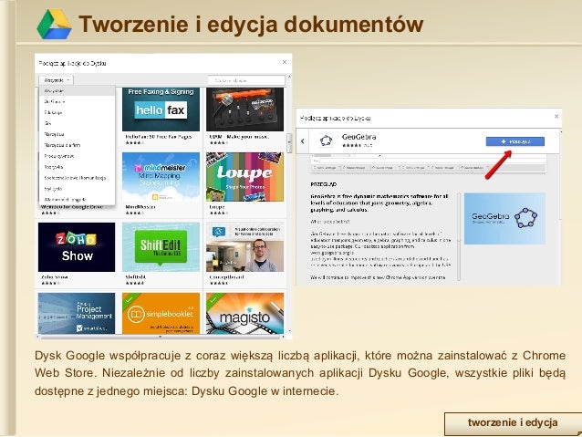Click the ShiftEdit app name label

[x=136, y=277]
